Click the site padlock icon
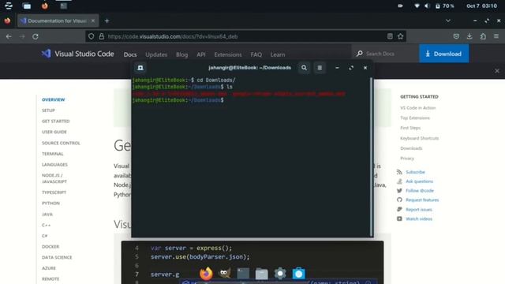505x284 pixels. pos(102,36)
